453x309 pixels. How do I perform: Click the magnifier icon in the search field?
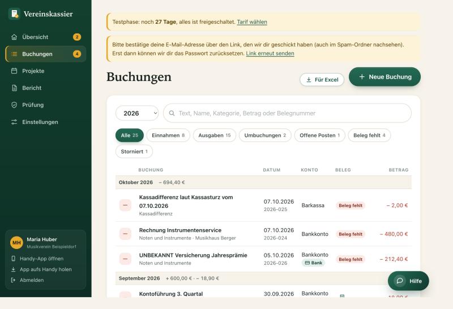pos(172,113)
